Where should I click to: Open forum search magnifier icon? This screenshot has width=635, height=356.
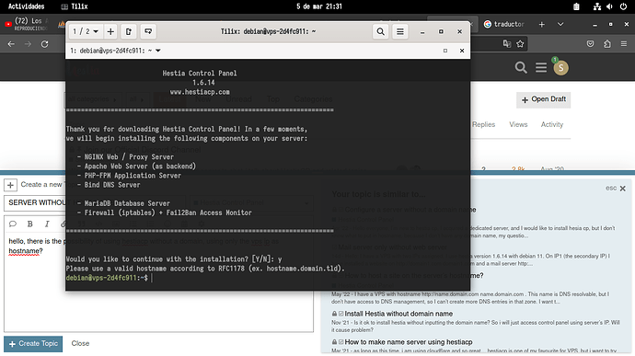(521, 68)
